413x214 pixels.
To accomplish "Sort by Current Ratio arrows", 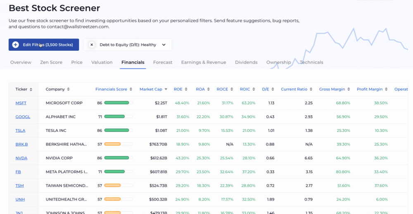I will (311, 89).
